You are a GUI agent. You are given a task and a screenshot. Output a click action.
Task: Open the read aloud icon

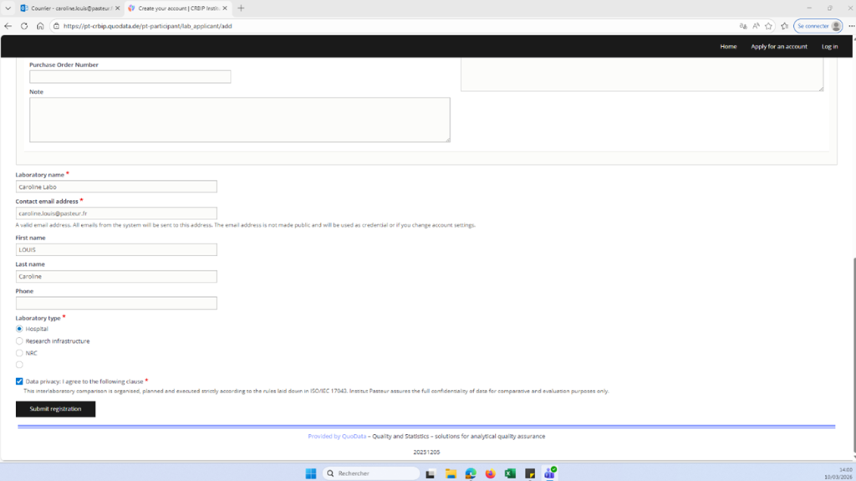[756, 26]
